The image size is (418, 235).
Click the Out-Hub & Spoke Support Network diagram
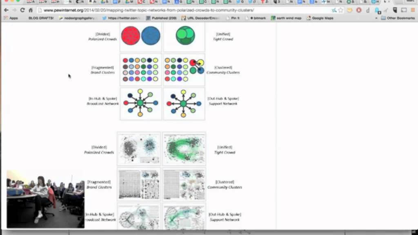coord(184,104)
